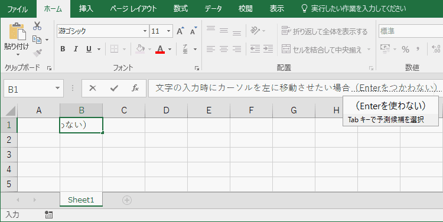443x222 pixels.
Task: Confirm entry with the checkmark button
Action: [114, 89]
